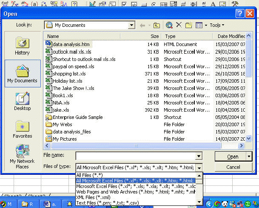Select the file N&A.xls

tap(61, 103)
